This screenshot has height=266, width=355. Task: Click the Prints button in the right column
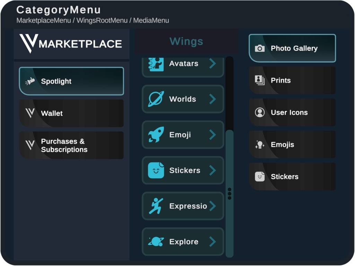pos(292,80)
